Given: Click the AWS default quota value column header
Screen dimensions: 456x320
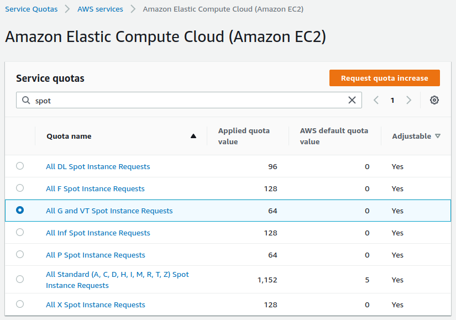Looking at the screenshot, I should [x=334, y=136].
